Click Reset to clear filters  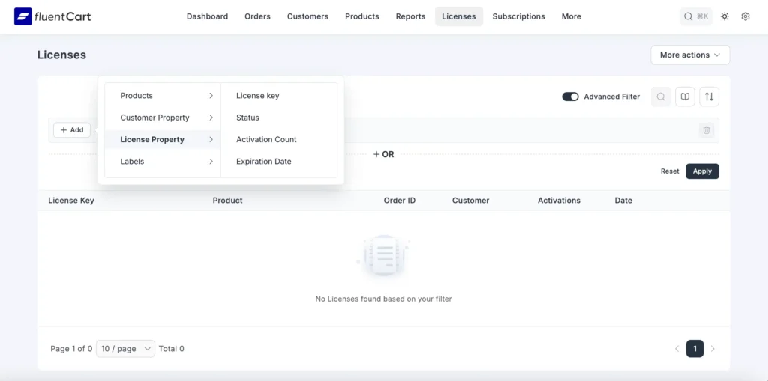point(670,171)
